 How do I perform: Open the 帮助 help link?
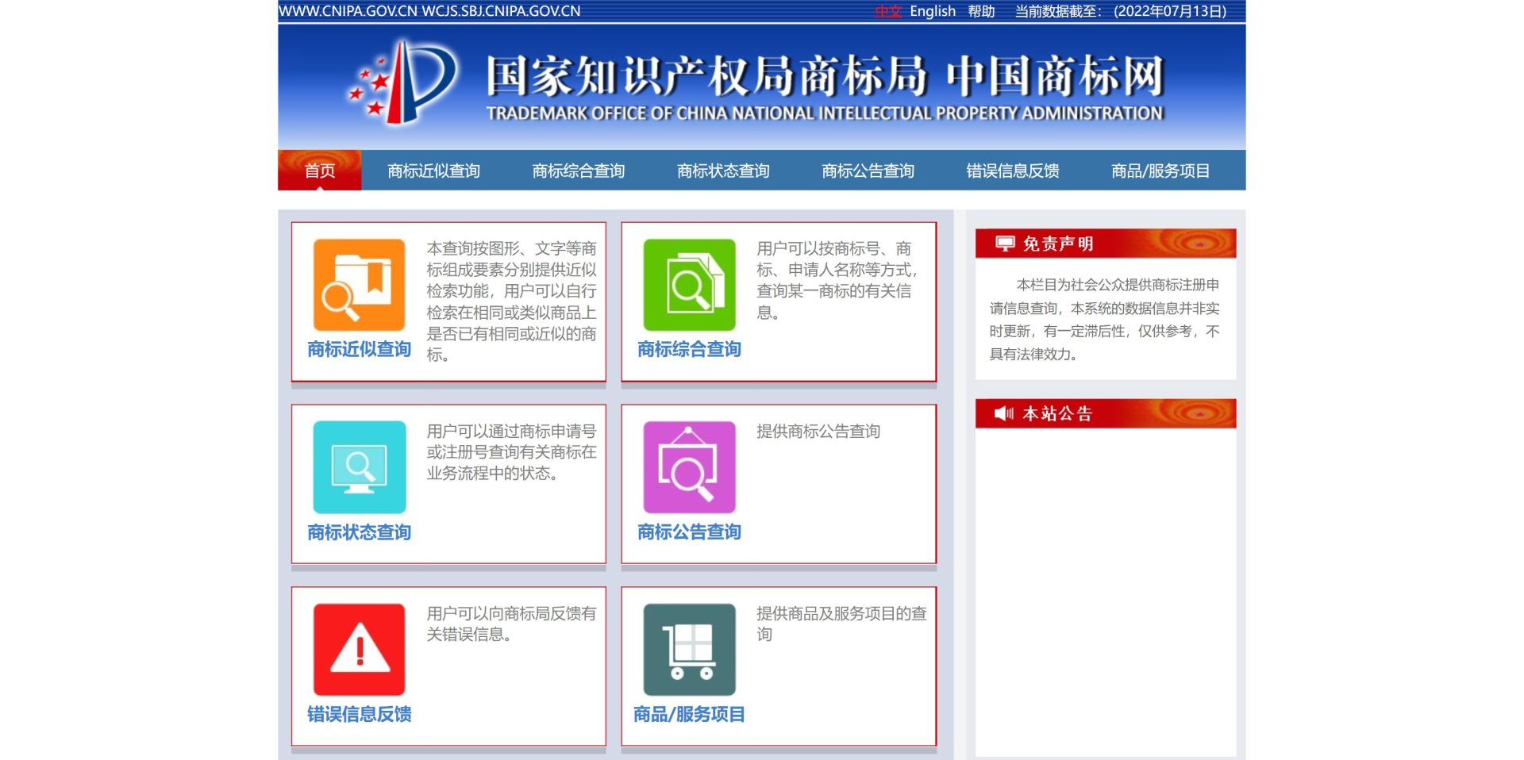pyautogui.click(x=981, y=11)
